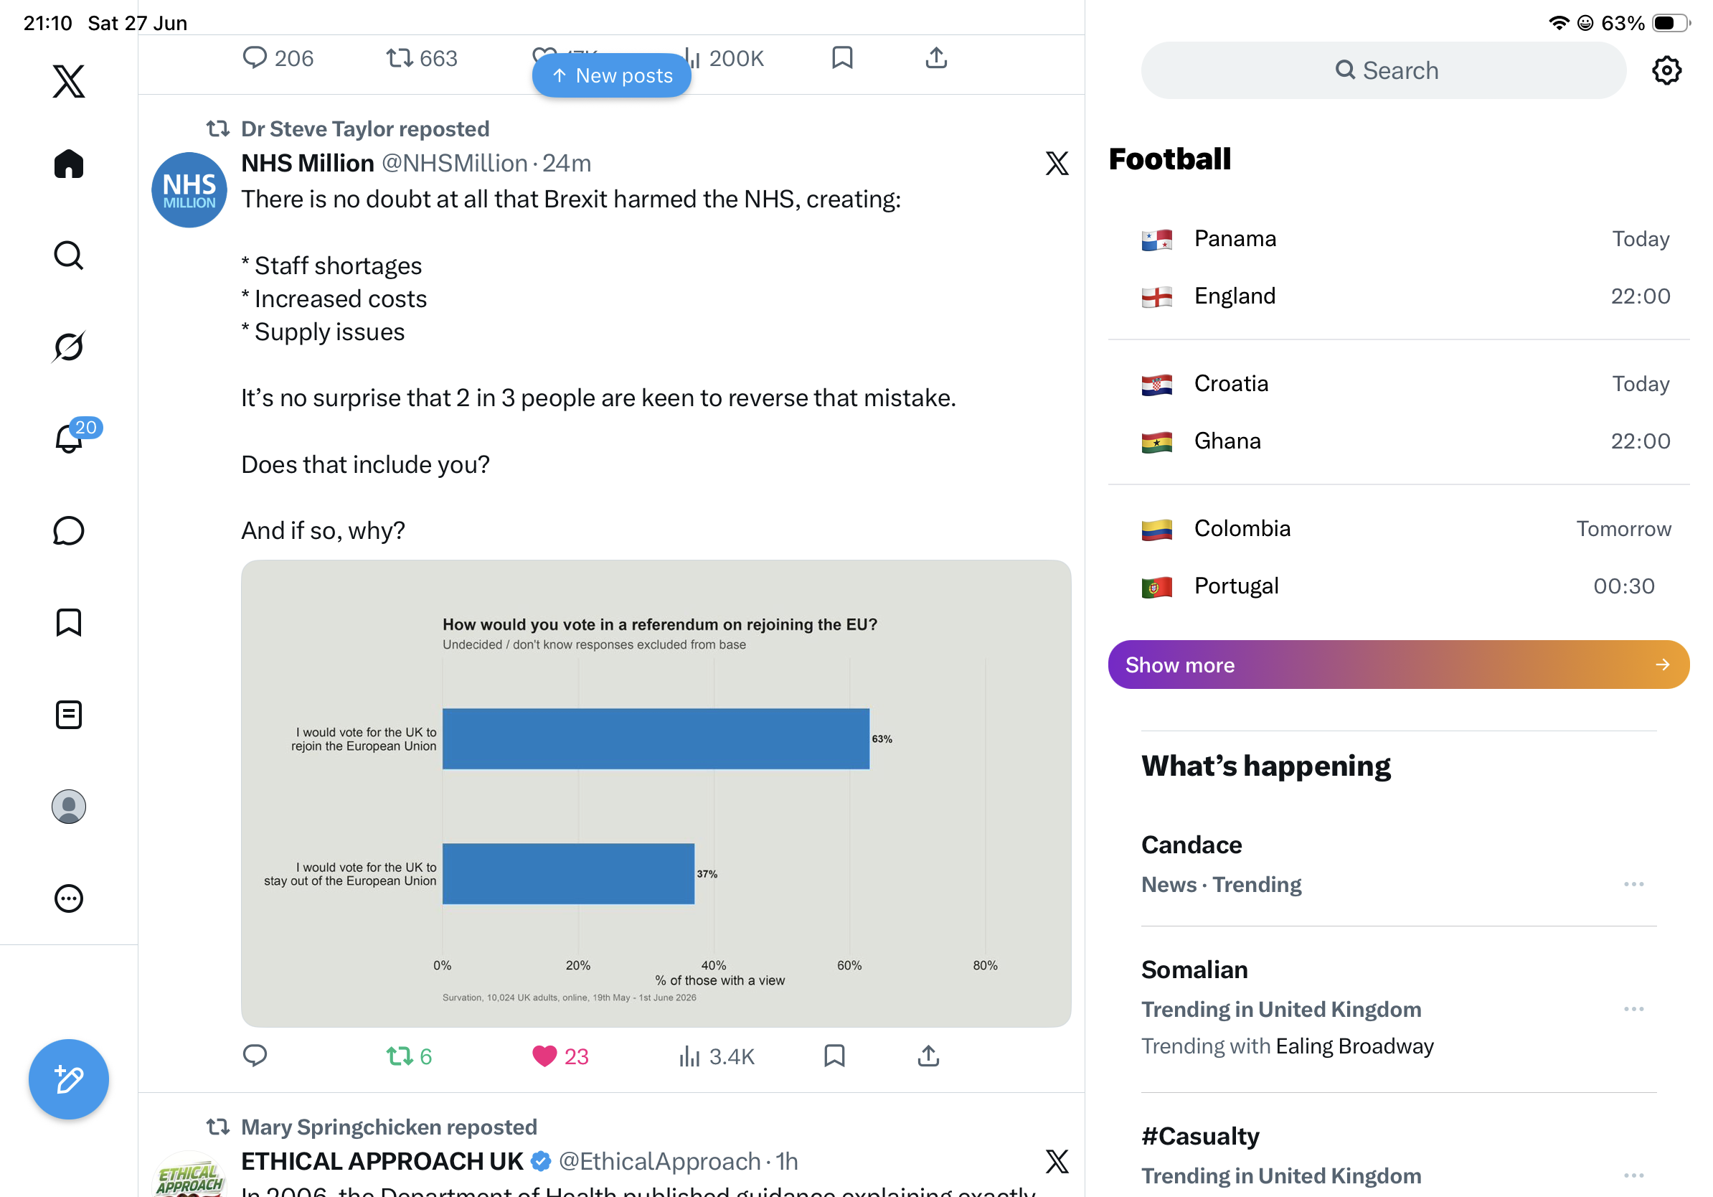Open Grok from the sidebar

pos(69,347)
